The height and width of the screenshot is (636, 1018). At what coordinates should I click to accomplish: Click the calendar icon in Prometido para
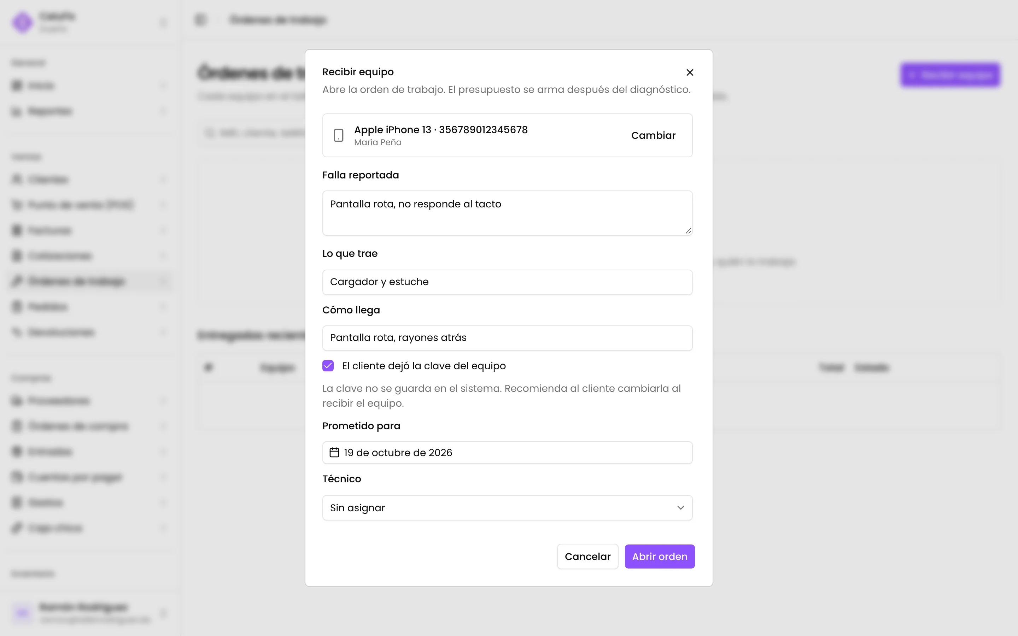[334, 453]
